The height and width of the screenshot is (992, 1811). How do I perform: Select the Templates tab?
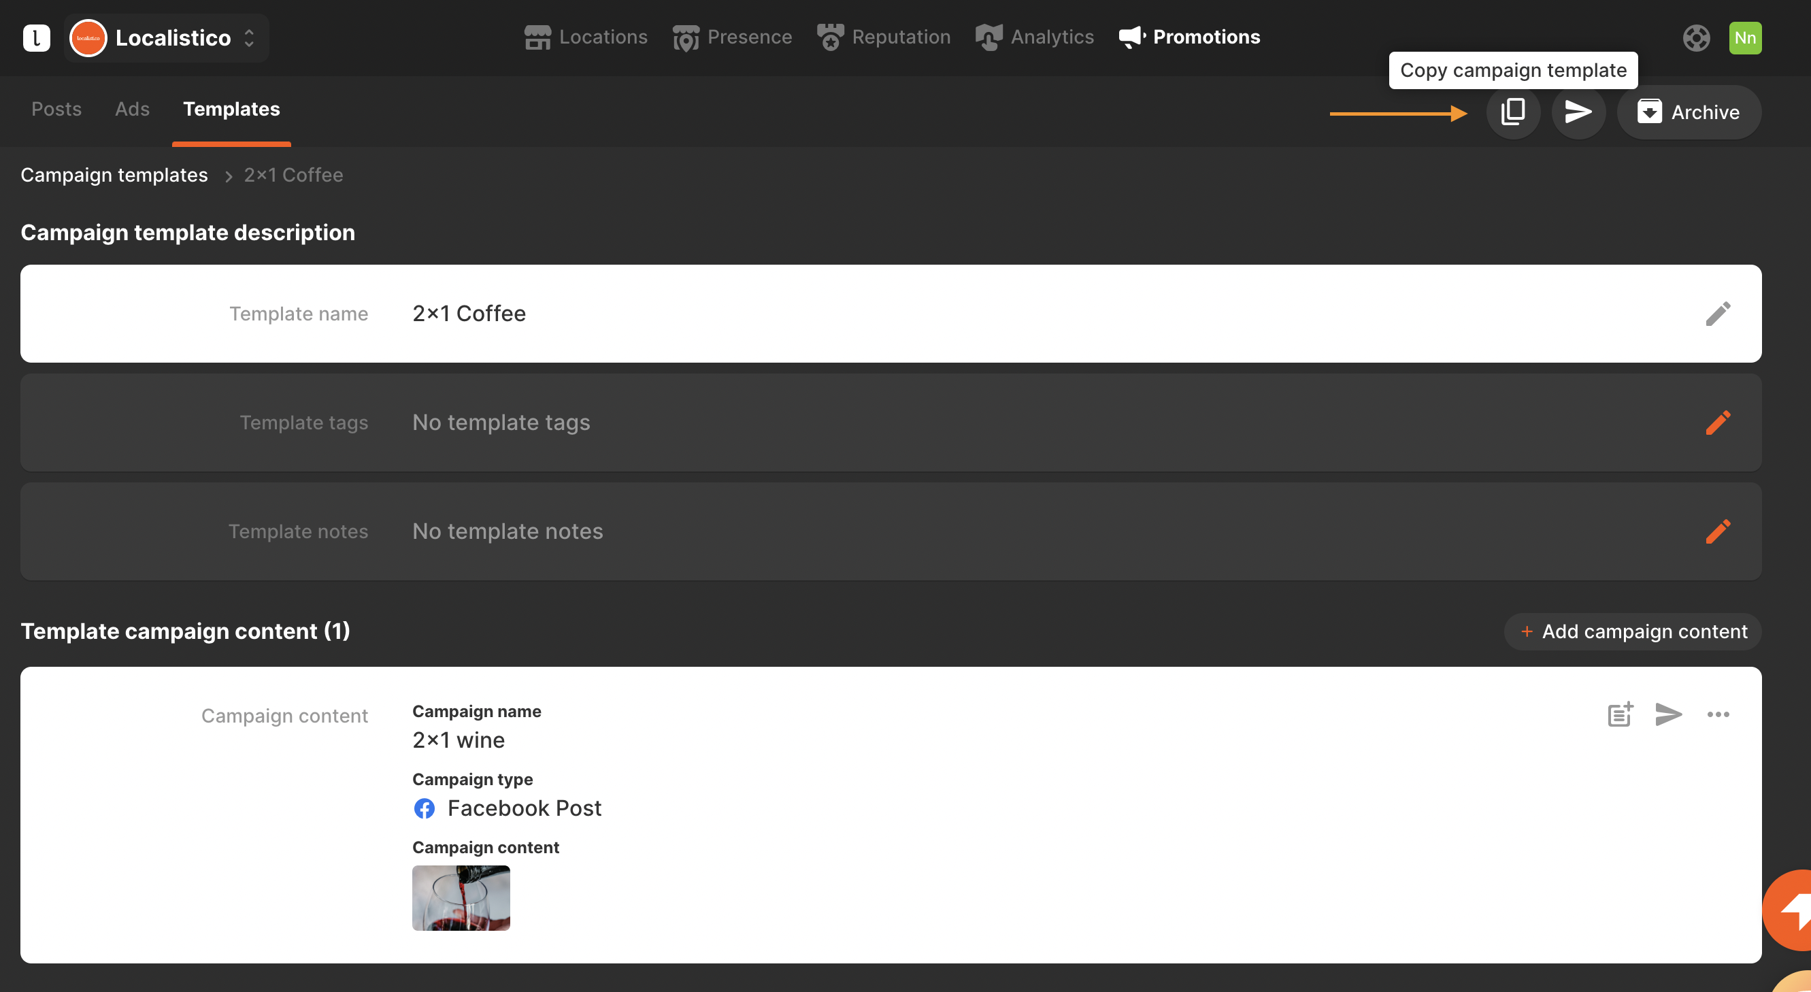[231, 109]
